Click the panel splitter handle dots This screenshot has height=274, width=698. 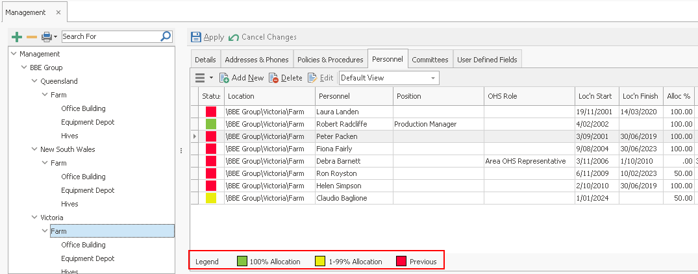tap(181, 151)
